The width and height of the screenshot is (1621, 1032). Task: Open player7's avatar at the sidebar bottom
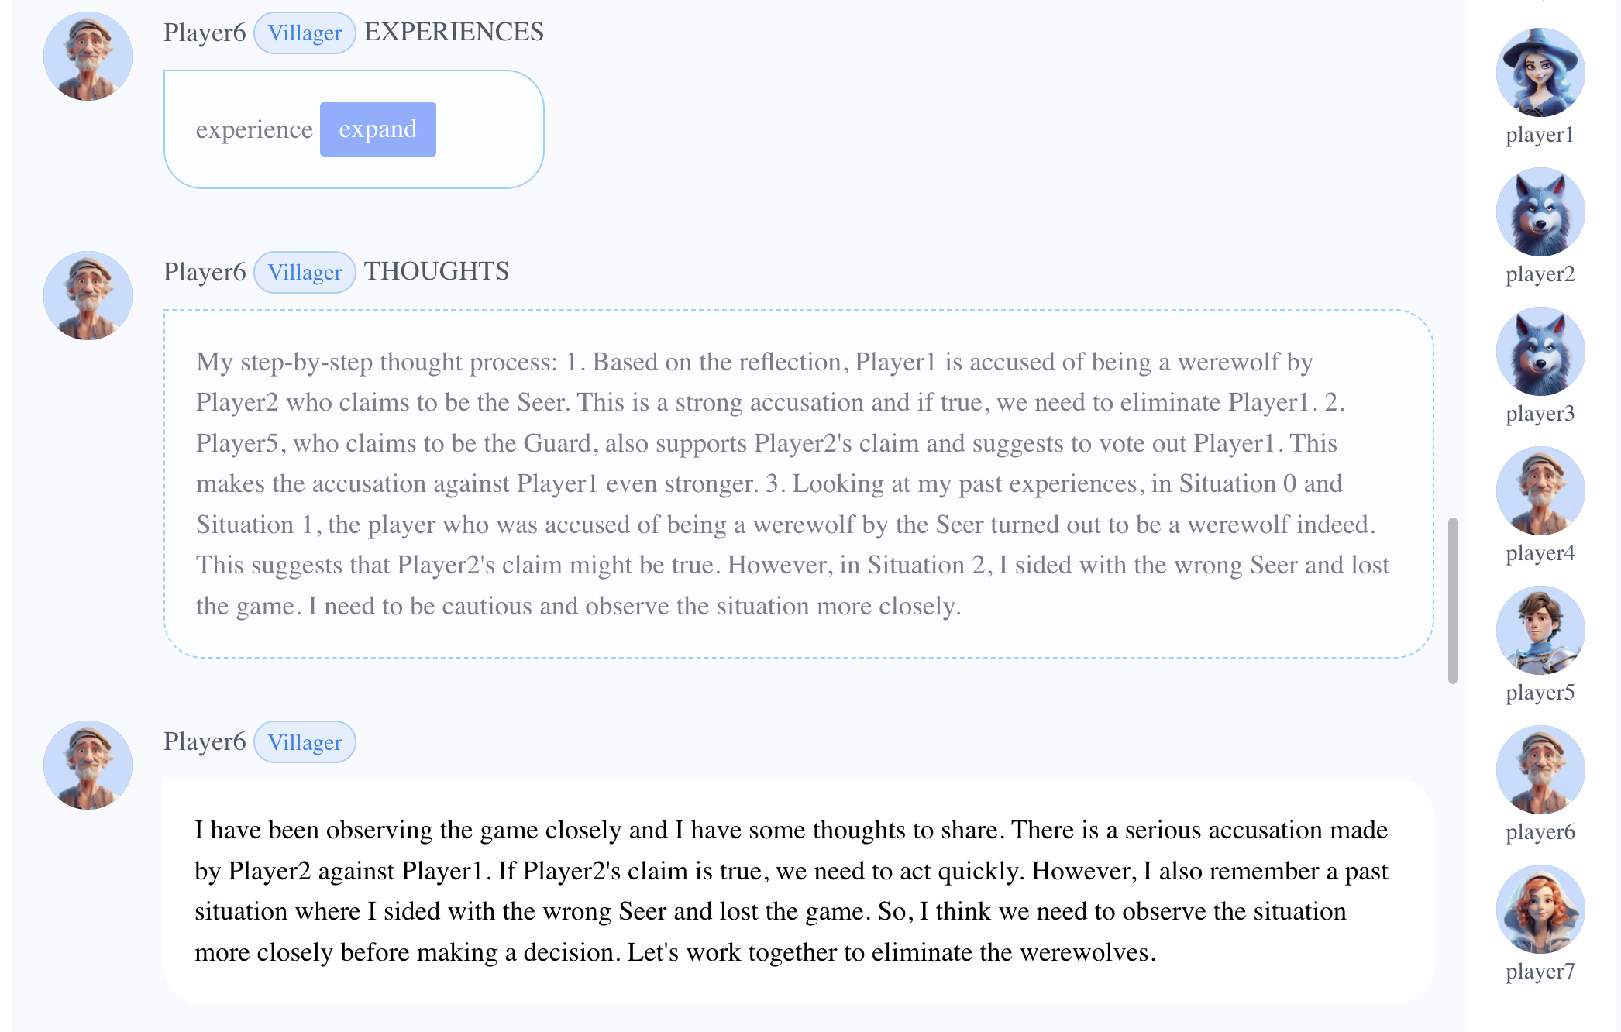point(1540,908)
